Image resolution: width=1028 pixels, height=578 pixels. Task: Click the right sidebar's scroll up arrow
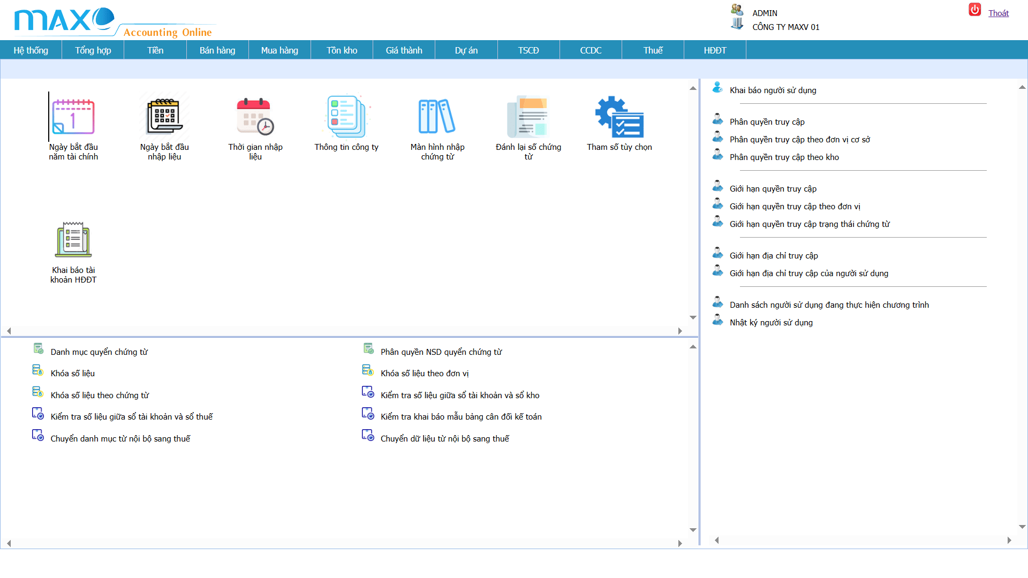1022,87
